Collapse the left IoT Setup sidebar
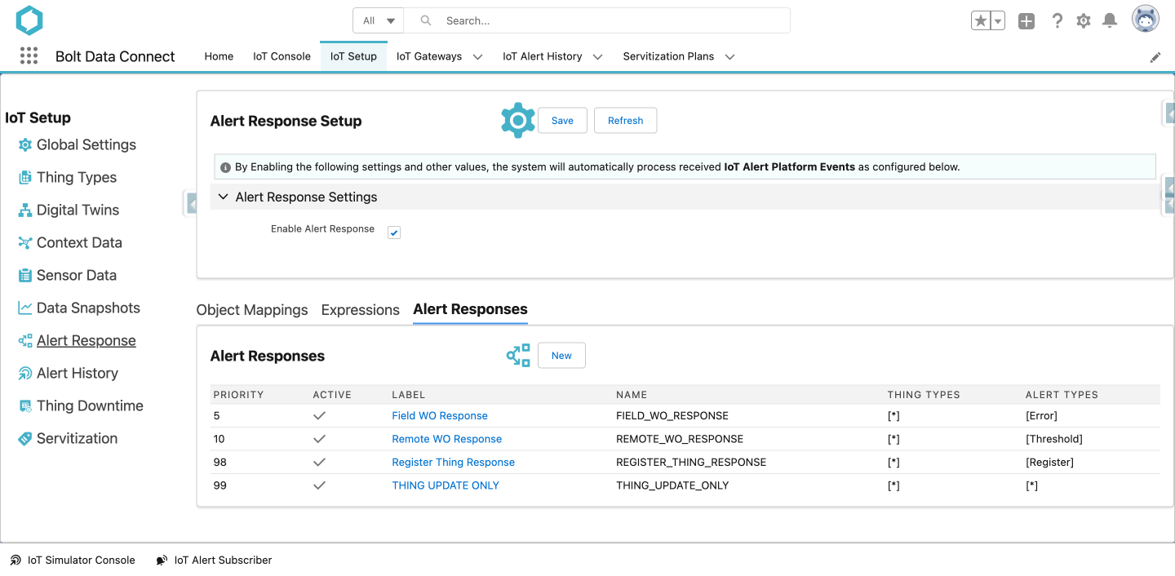The width and height of the screenshot is (1175, 576). [191, 202]
